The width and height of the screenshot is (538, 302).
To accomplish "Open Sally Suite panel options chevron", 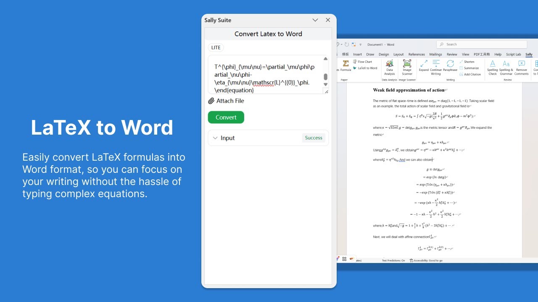I will (315, 20).
